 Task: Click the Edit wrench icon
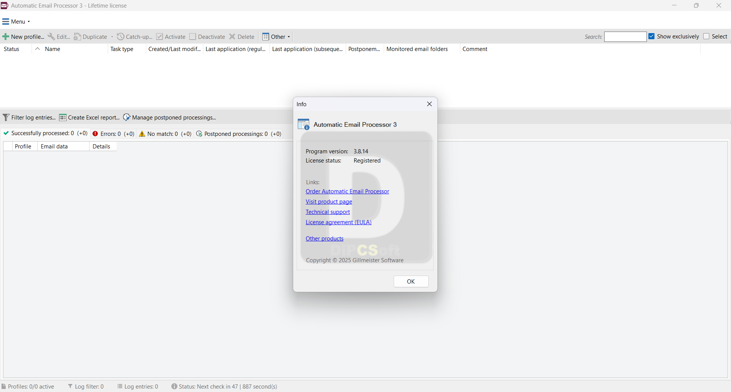51,37
